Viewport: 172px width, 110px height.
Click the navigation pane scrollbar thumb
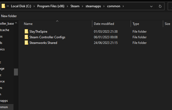(16, 72)
